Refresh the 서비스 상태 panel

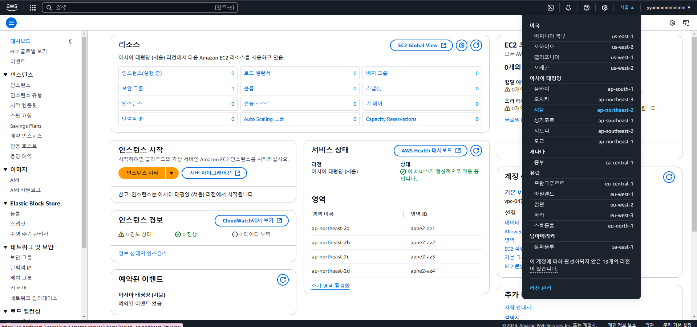(476, 151)
